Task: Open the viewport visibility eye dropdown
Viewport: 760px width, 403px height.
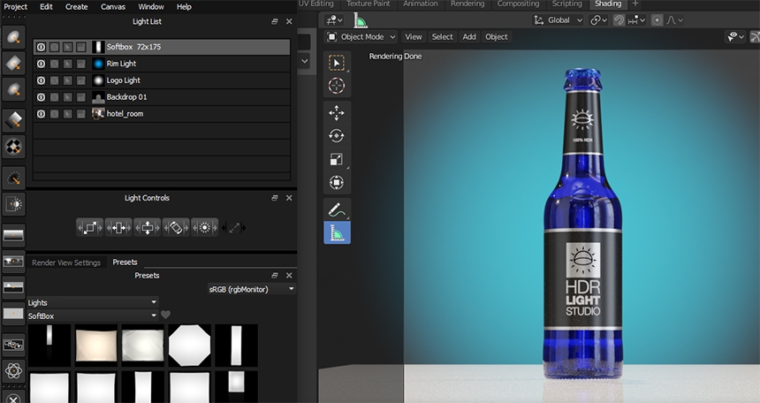Action: [735, 37]
